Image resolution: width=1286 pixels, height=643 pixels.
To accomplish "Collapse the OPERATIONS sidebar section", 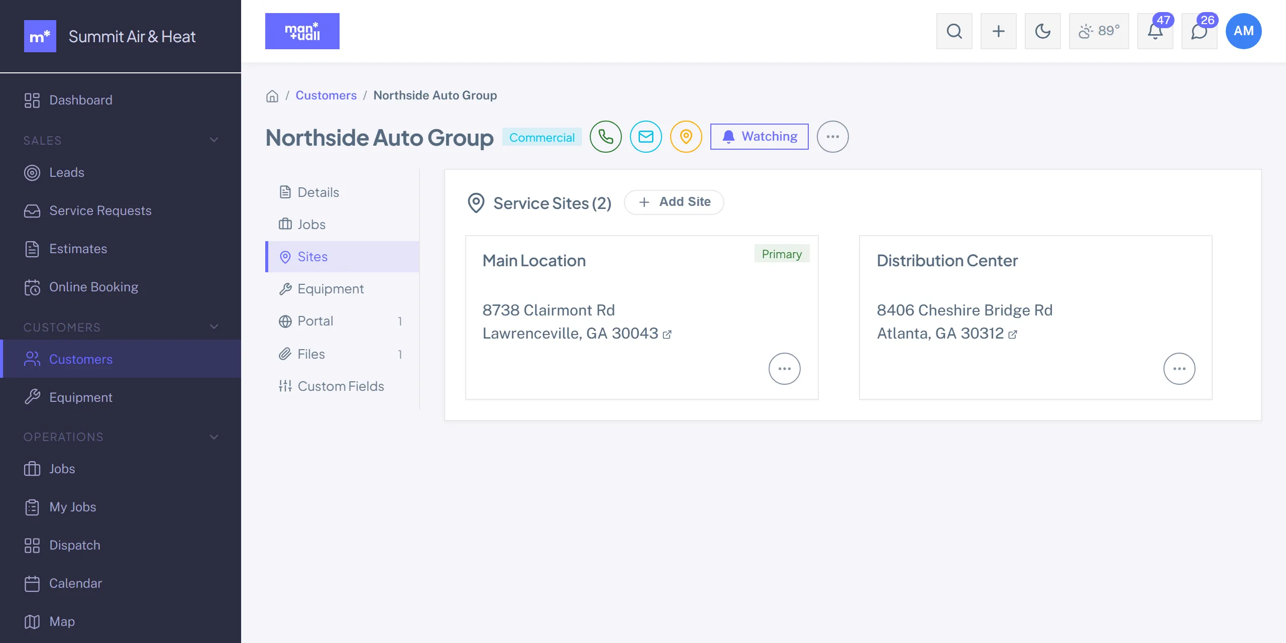I will point(214,437).
